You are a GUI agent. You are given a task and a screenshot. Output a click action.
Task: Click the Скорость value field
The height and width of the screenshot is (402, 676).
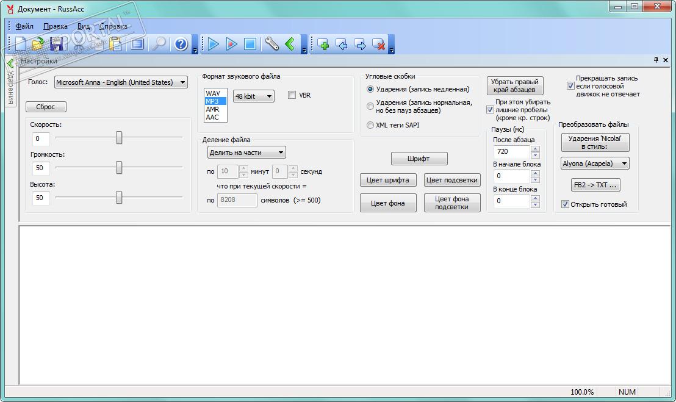click(x=41, y=138)
